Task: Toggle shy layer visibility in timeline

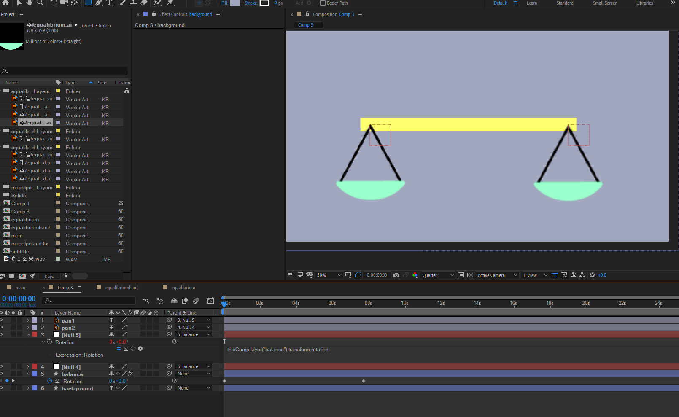Action: coord(174,301)
